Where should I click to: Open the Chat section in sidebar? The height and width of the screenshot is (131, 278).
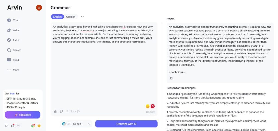[x=13, y=20]
